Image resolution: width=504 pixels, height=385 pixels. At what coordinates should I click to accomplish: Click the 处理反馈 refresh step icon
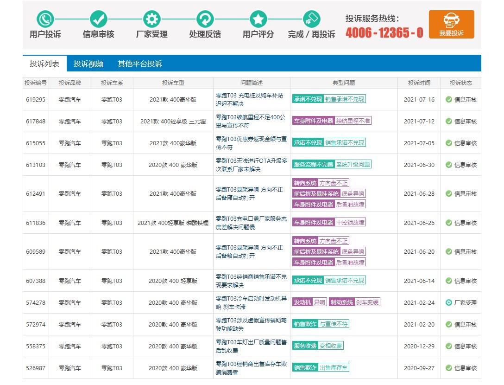coord(205,19)
